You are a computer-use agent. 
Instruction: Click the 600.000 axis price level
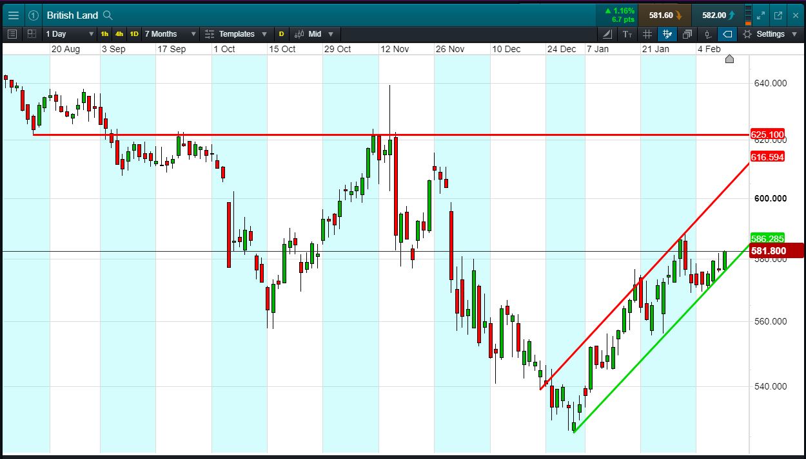pyautogui.click(x=770, y=198)
